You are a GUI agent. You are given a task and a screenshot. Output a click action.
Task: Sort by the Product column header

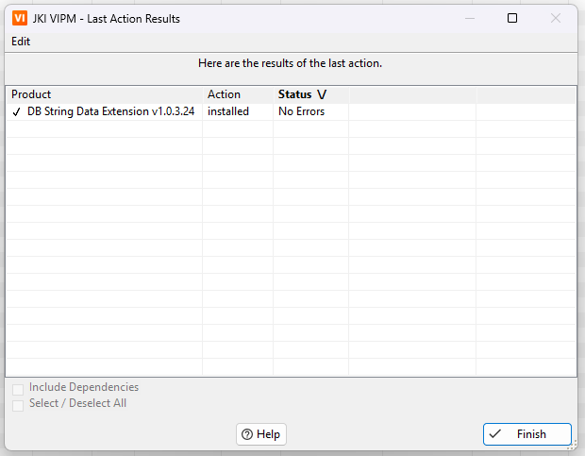[x=105, y=94]
